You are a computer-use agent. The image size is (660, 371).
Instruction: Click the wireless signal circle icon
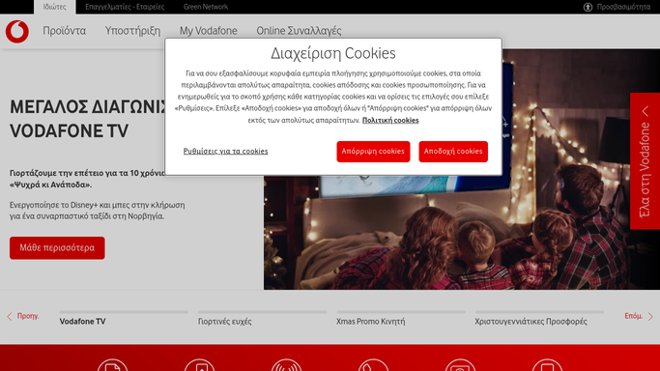click(286, 365)
